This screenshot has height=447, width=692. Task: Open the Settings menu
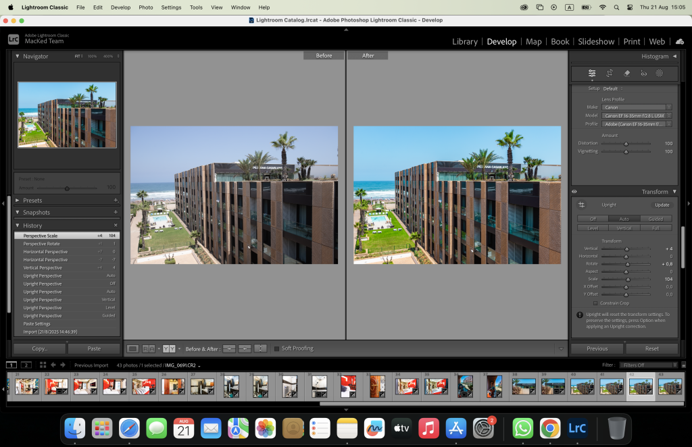(x=171, y=7)
